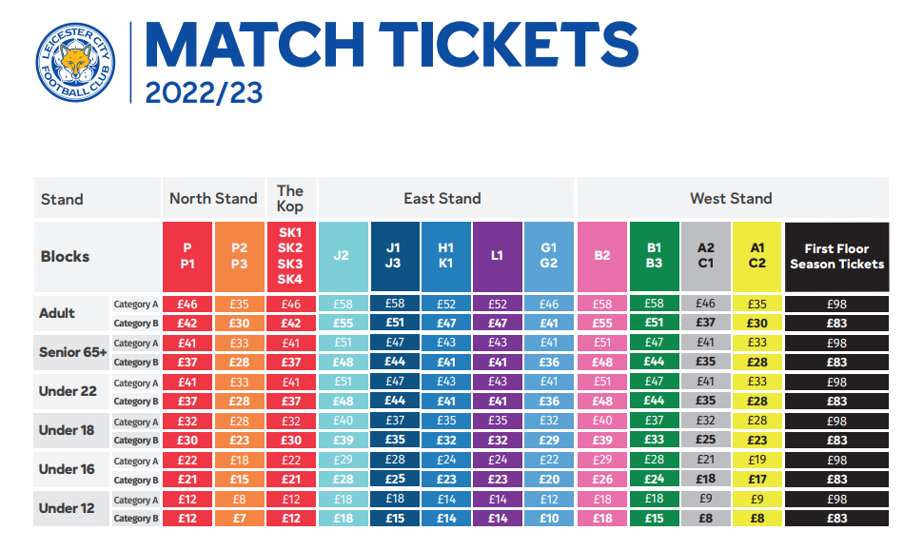
Task: Click the North Stand column heading
Action: (213, 198)
